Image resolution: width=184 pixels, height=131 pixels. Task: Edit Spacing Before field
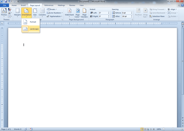[x=126, y=13]
